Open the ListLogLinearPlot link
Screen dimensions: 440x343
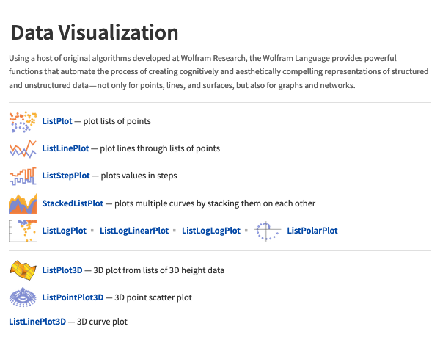(134, 231)
